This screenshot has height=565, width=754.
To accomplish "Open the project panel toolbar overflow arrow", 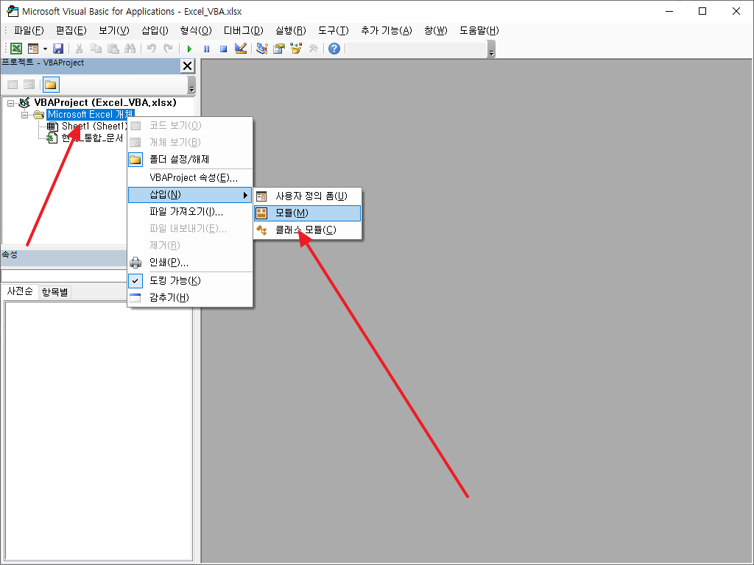I will coord(191,85).
